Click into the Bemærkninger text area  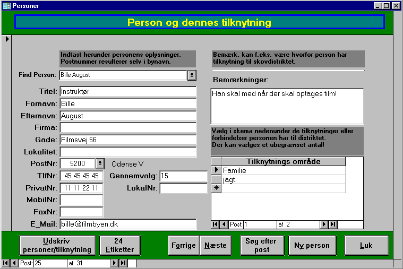(287, 106)
